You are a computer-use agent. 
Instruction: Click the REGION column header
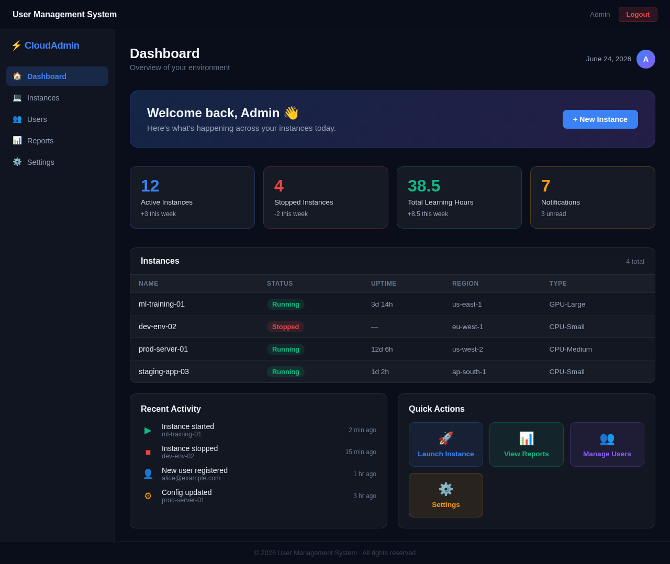[465, 284]
